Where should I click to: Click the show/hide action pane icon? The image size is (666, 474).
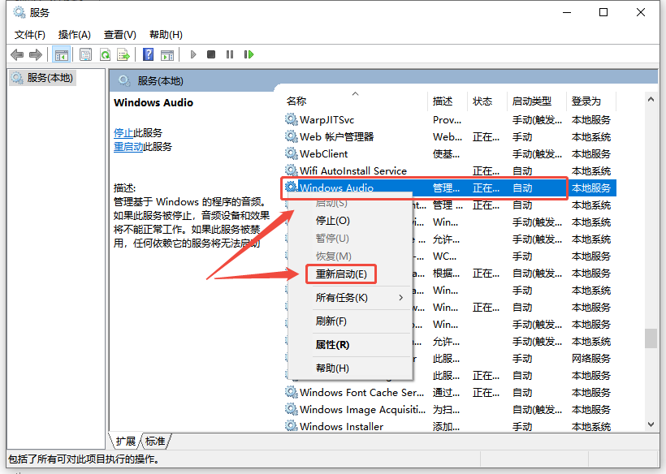tap(167, 54)
